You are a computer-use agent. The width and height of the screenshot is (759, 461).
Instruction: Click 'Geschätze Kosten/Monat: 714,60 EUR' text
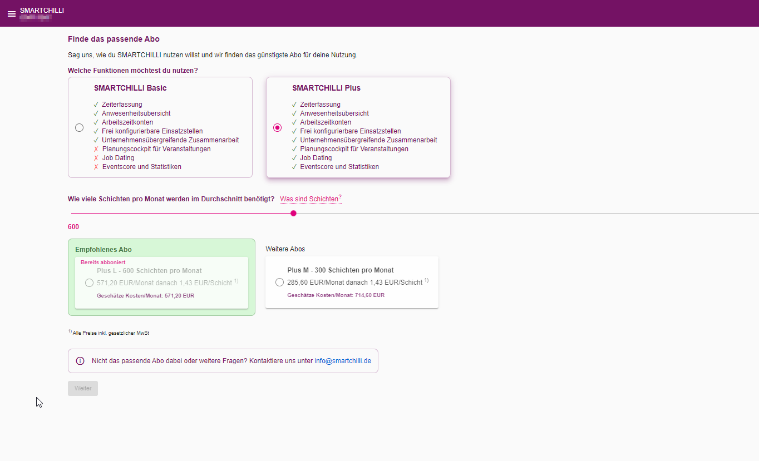point(336,295)
